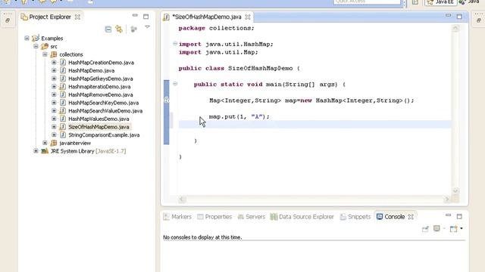
Task: Click the Pin Console icon
Action: pos(425,229)
